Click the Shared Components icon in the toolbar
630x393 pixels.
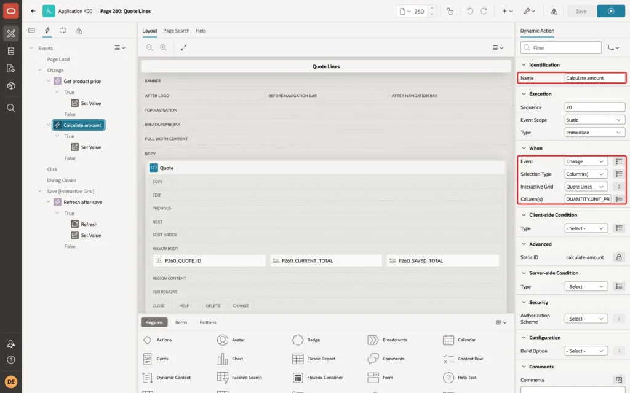pyautogui.click(x=554, y=11)
